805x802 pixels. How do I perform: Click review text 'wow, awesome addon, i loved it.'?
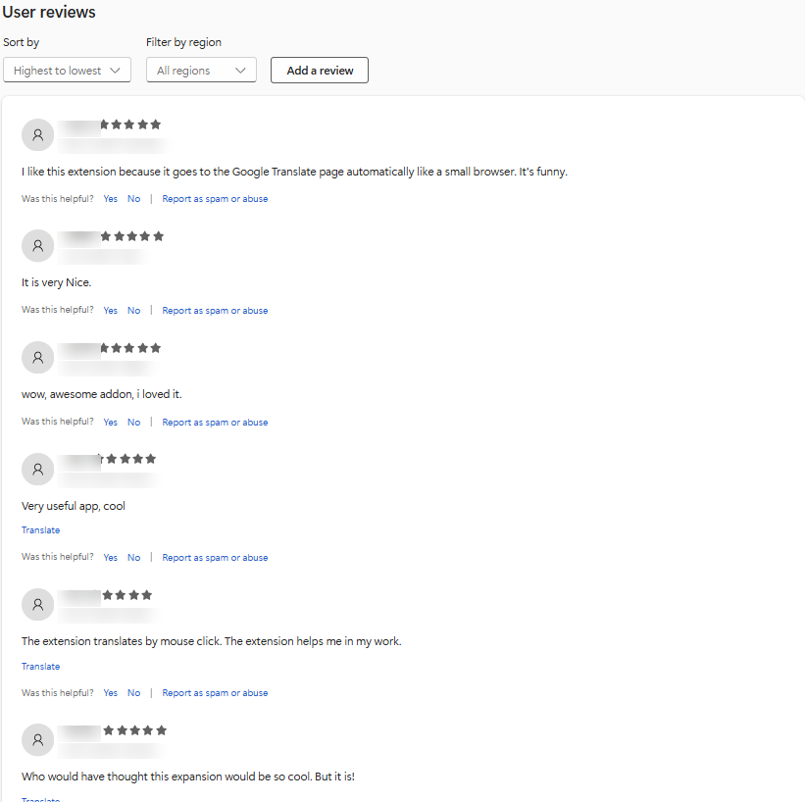click(x=102, y=394)
